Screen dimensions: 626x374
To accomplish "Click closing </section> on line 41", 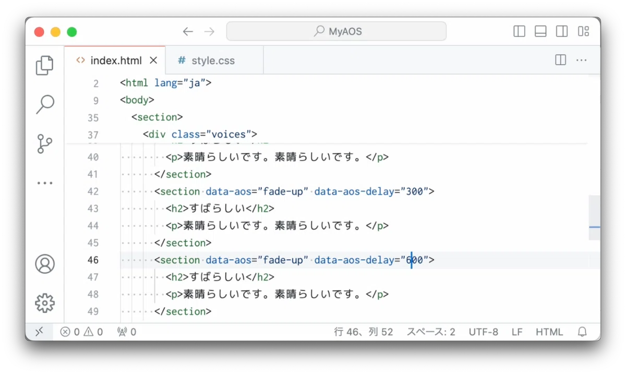I will click(183, 174).
